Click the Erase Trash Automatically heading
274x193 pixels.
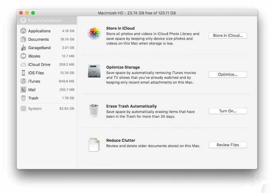tap(132, 106)
